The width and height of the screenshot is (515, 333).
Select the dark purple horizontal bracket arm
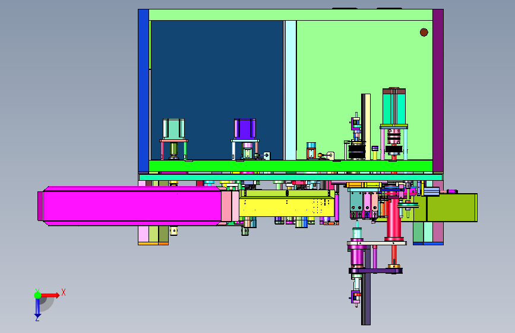(375, 271)
